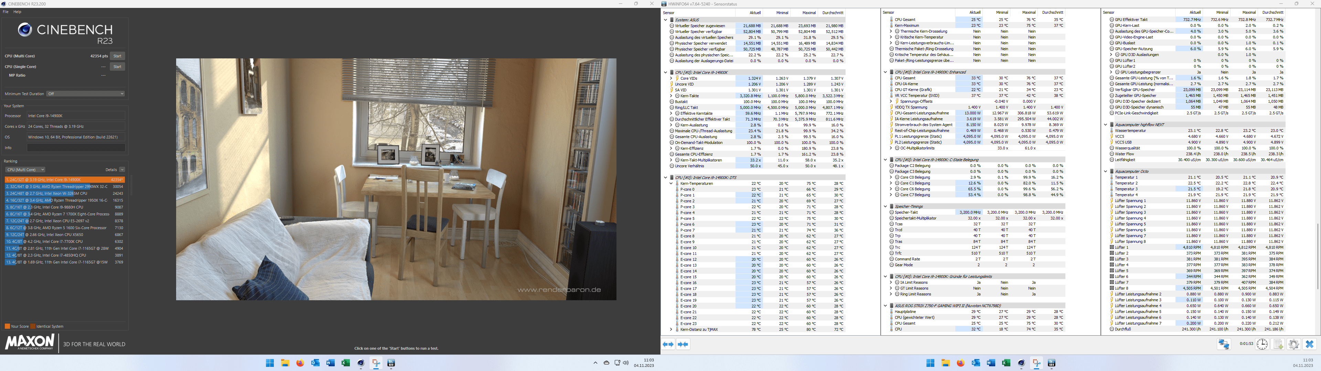1321x371 pixels.
Task: Start the CPU Multi Core test
Action: (x=117, y=56)
